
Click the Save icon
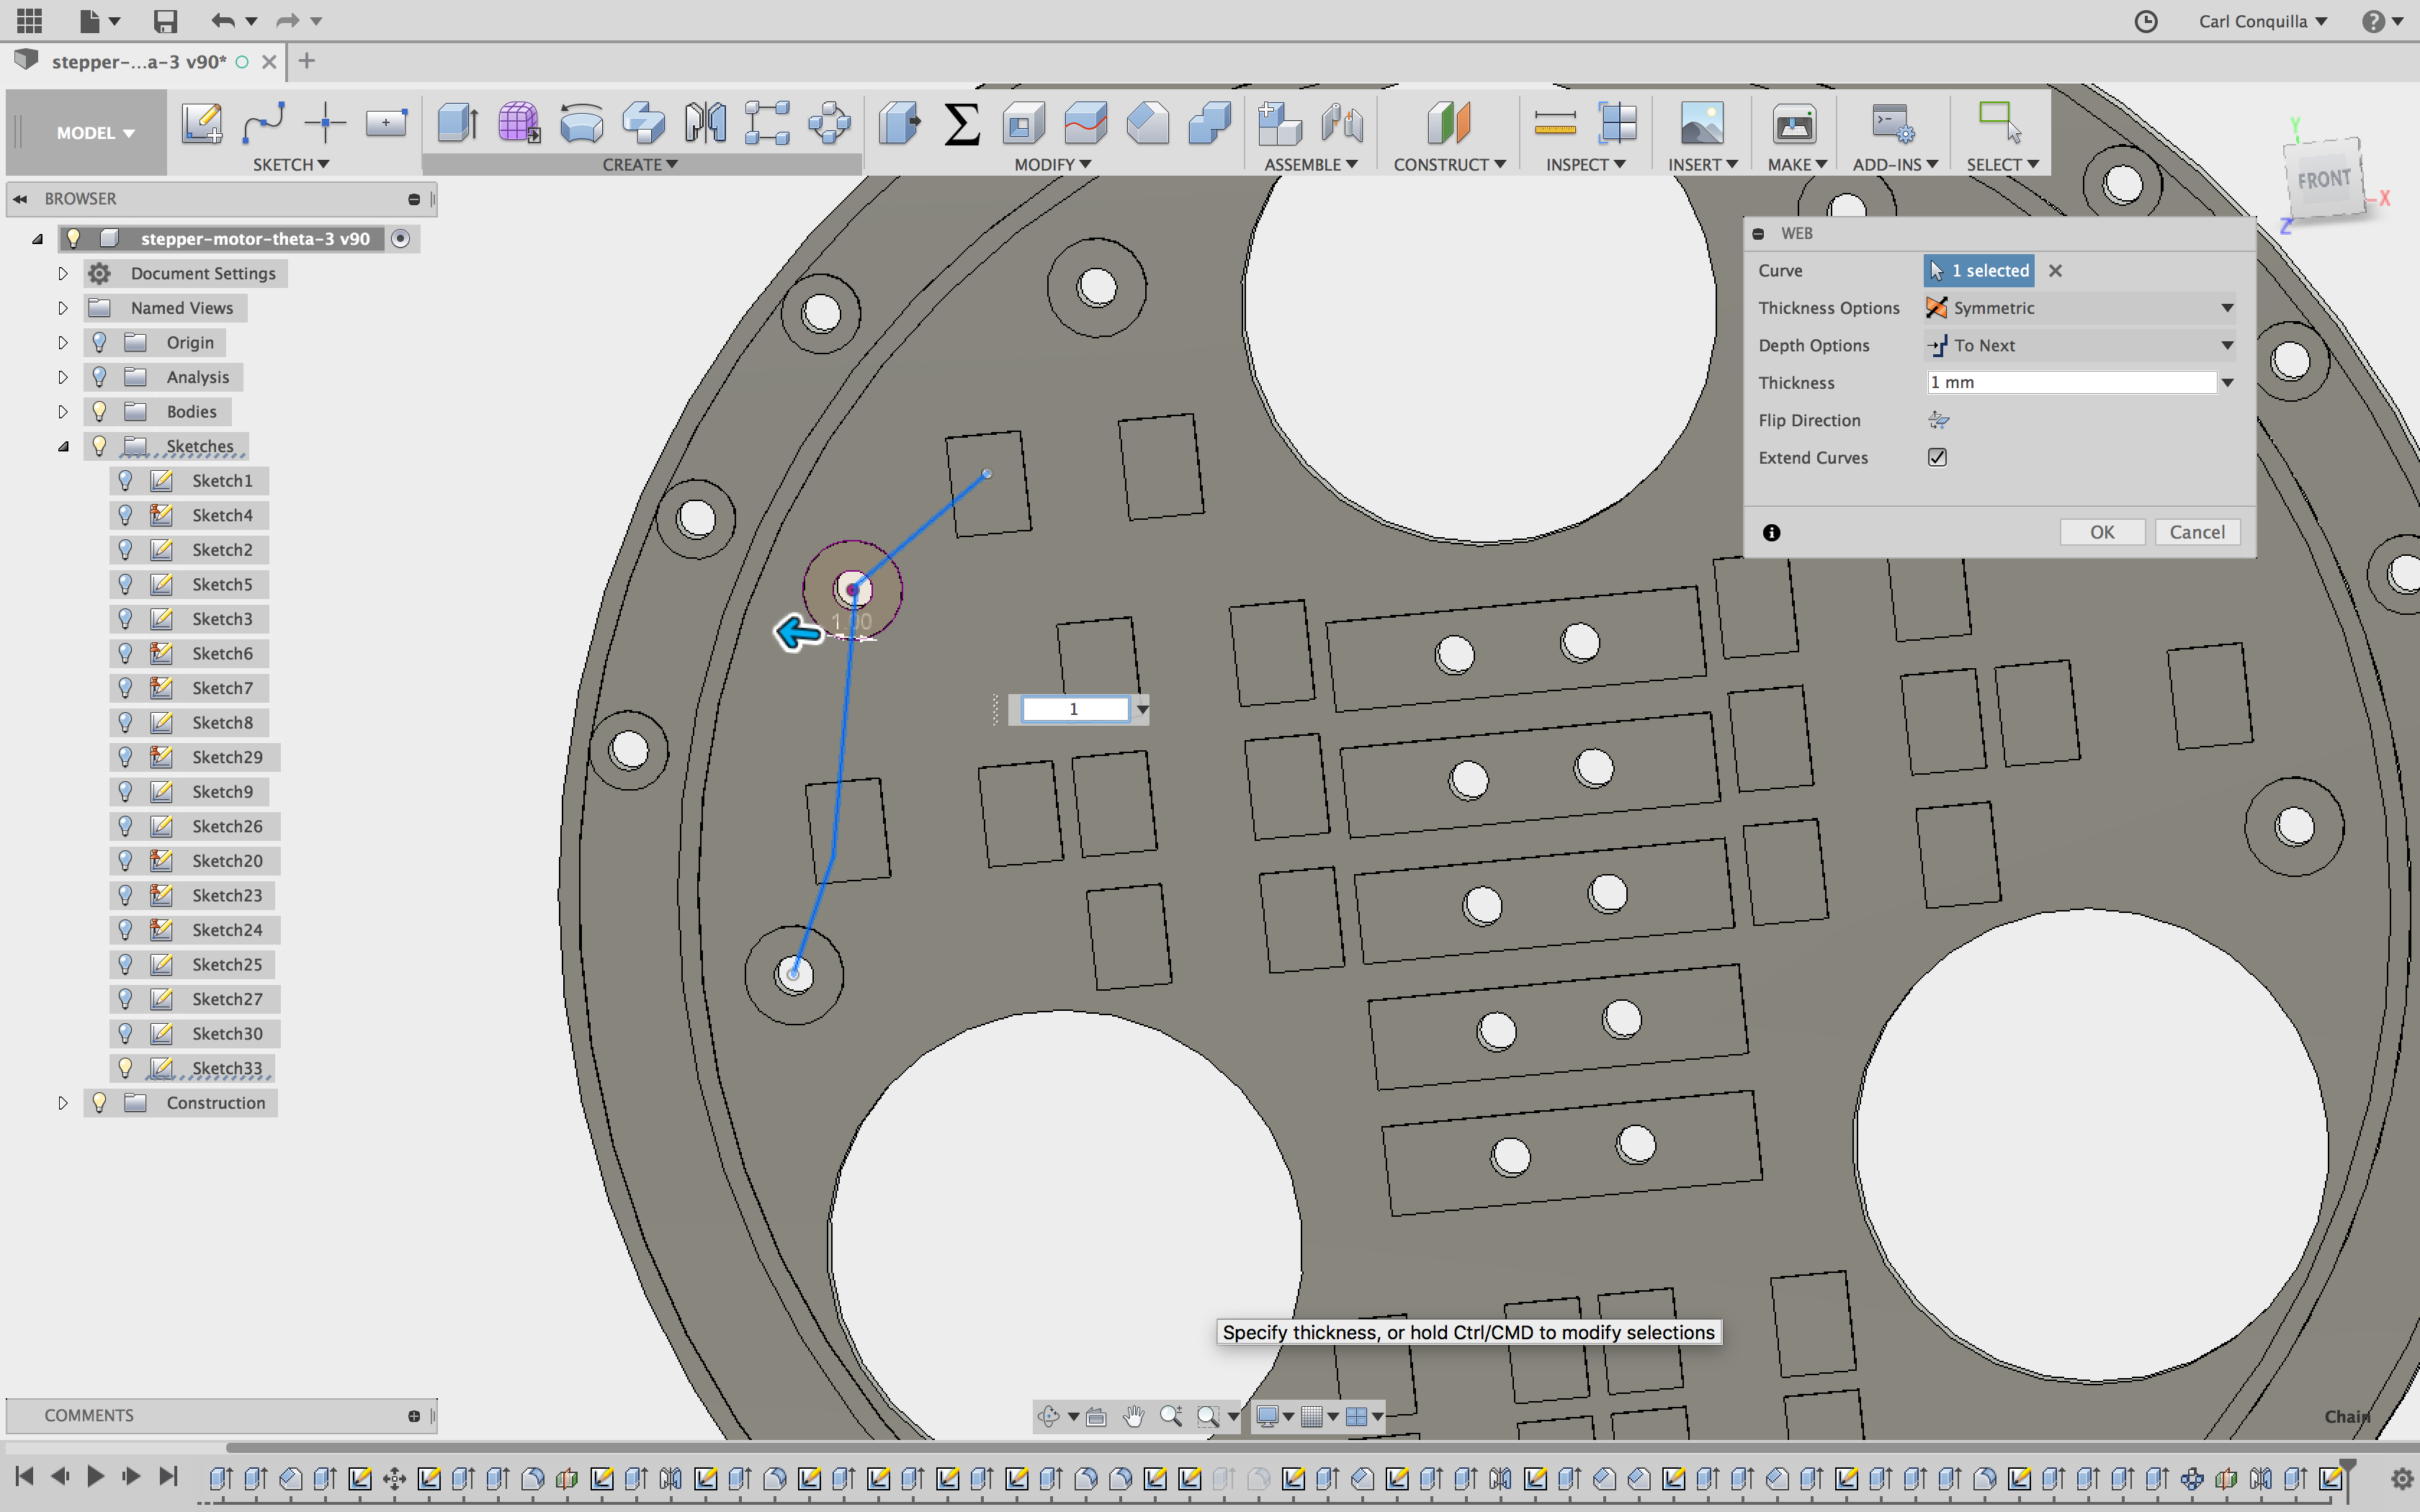coord(165,21)
